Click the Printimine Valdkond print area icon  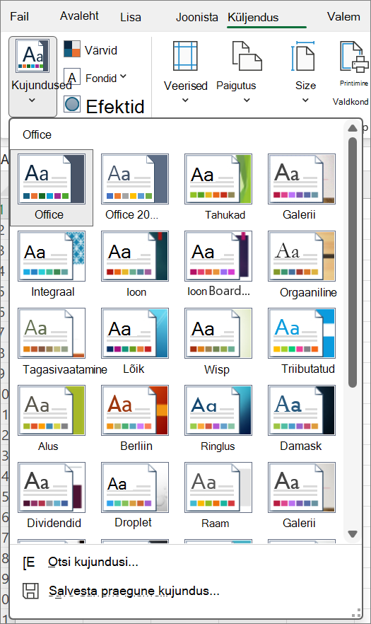pyautogui.click(x=354, y=57)
